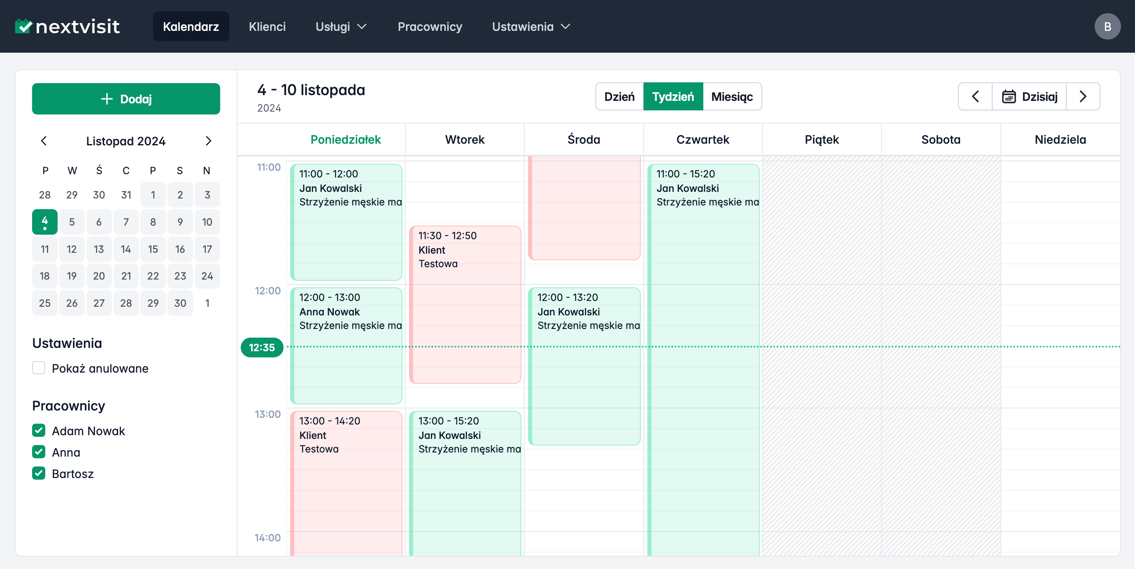Click the Piątek column header

click(x=822, y=139)
